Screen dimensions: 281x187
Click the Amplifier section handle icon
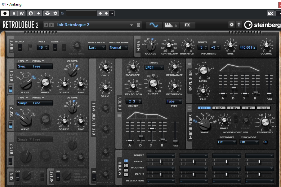coord(190,64)
